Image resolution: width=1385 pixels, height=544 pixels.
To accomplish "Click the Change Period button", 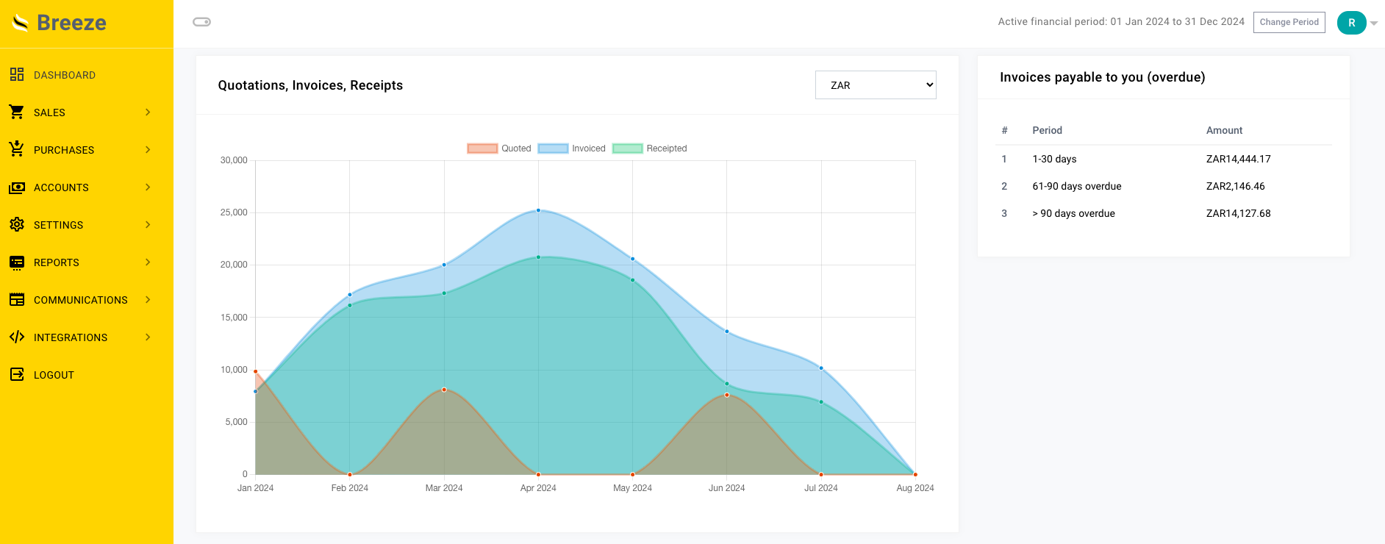I will (1289, 22).
